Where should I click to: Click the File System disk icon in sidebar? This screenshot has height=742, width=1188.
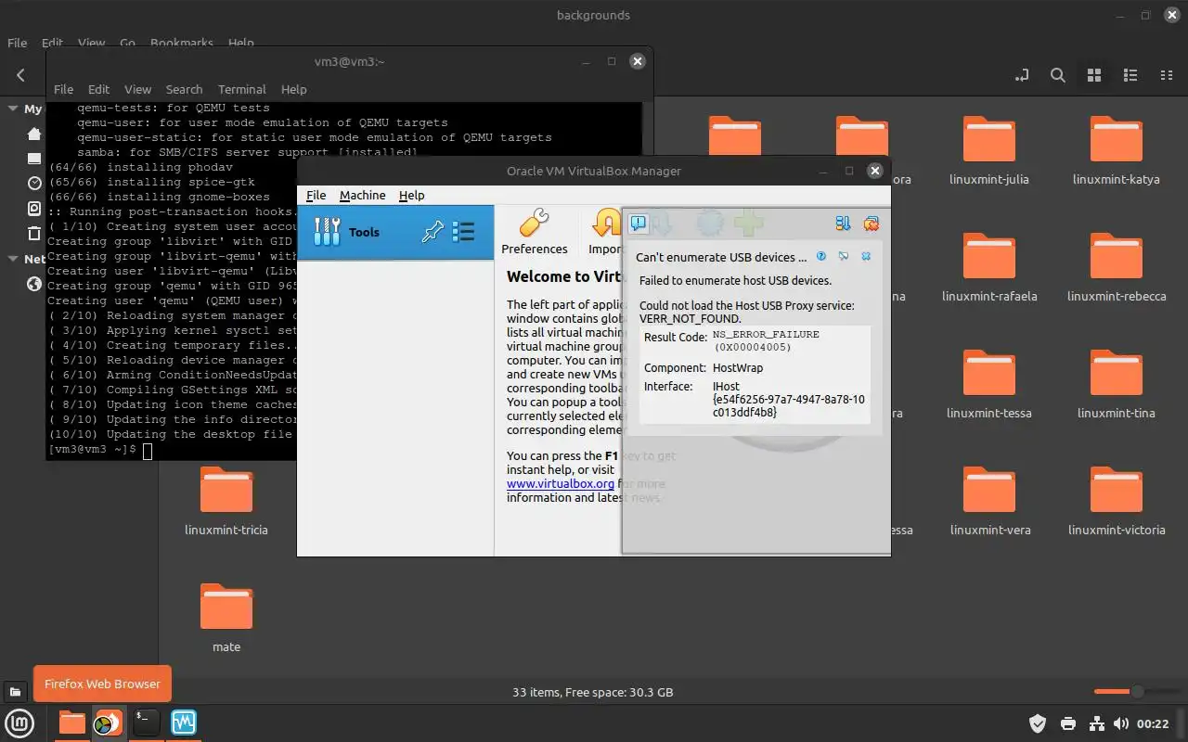[34, 209]
